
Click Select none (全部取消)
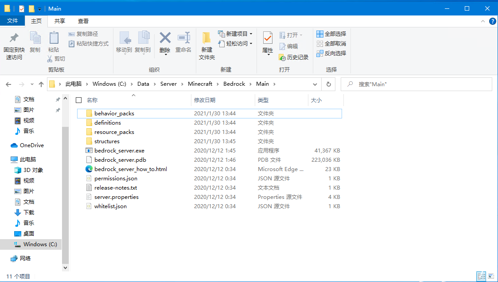[331, 44]
